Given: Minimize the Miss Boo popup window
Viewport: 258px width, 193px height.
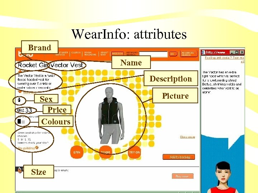Looking at the screenshot, I should coord(232,52).
